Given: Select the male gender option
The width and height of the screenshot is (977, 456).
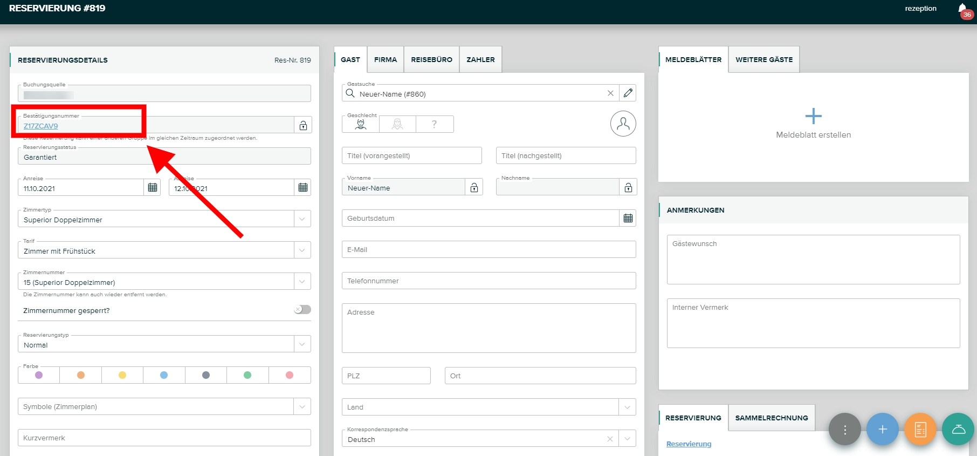Looking at the screenshot, I should click(x=361, y=125).
